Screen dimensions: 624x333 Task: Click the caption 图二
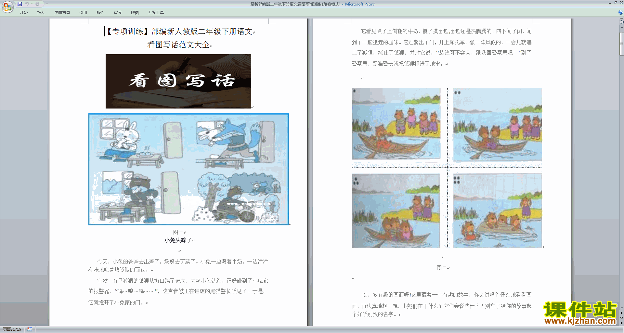point(442,268)
